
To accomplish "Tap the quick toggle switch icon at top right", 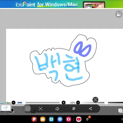I will [119, 14].
